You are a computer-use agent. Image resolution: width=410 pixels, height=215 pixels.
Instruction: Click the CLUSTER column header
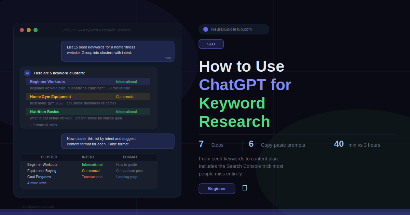(49, 157)
